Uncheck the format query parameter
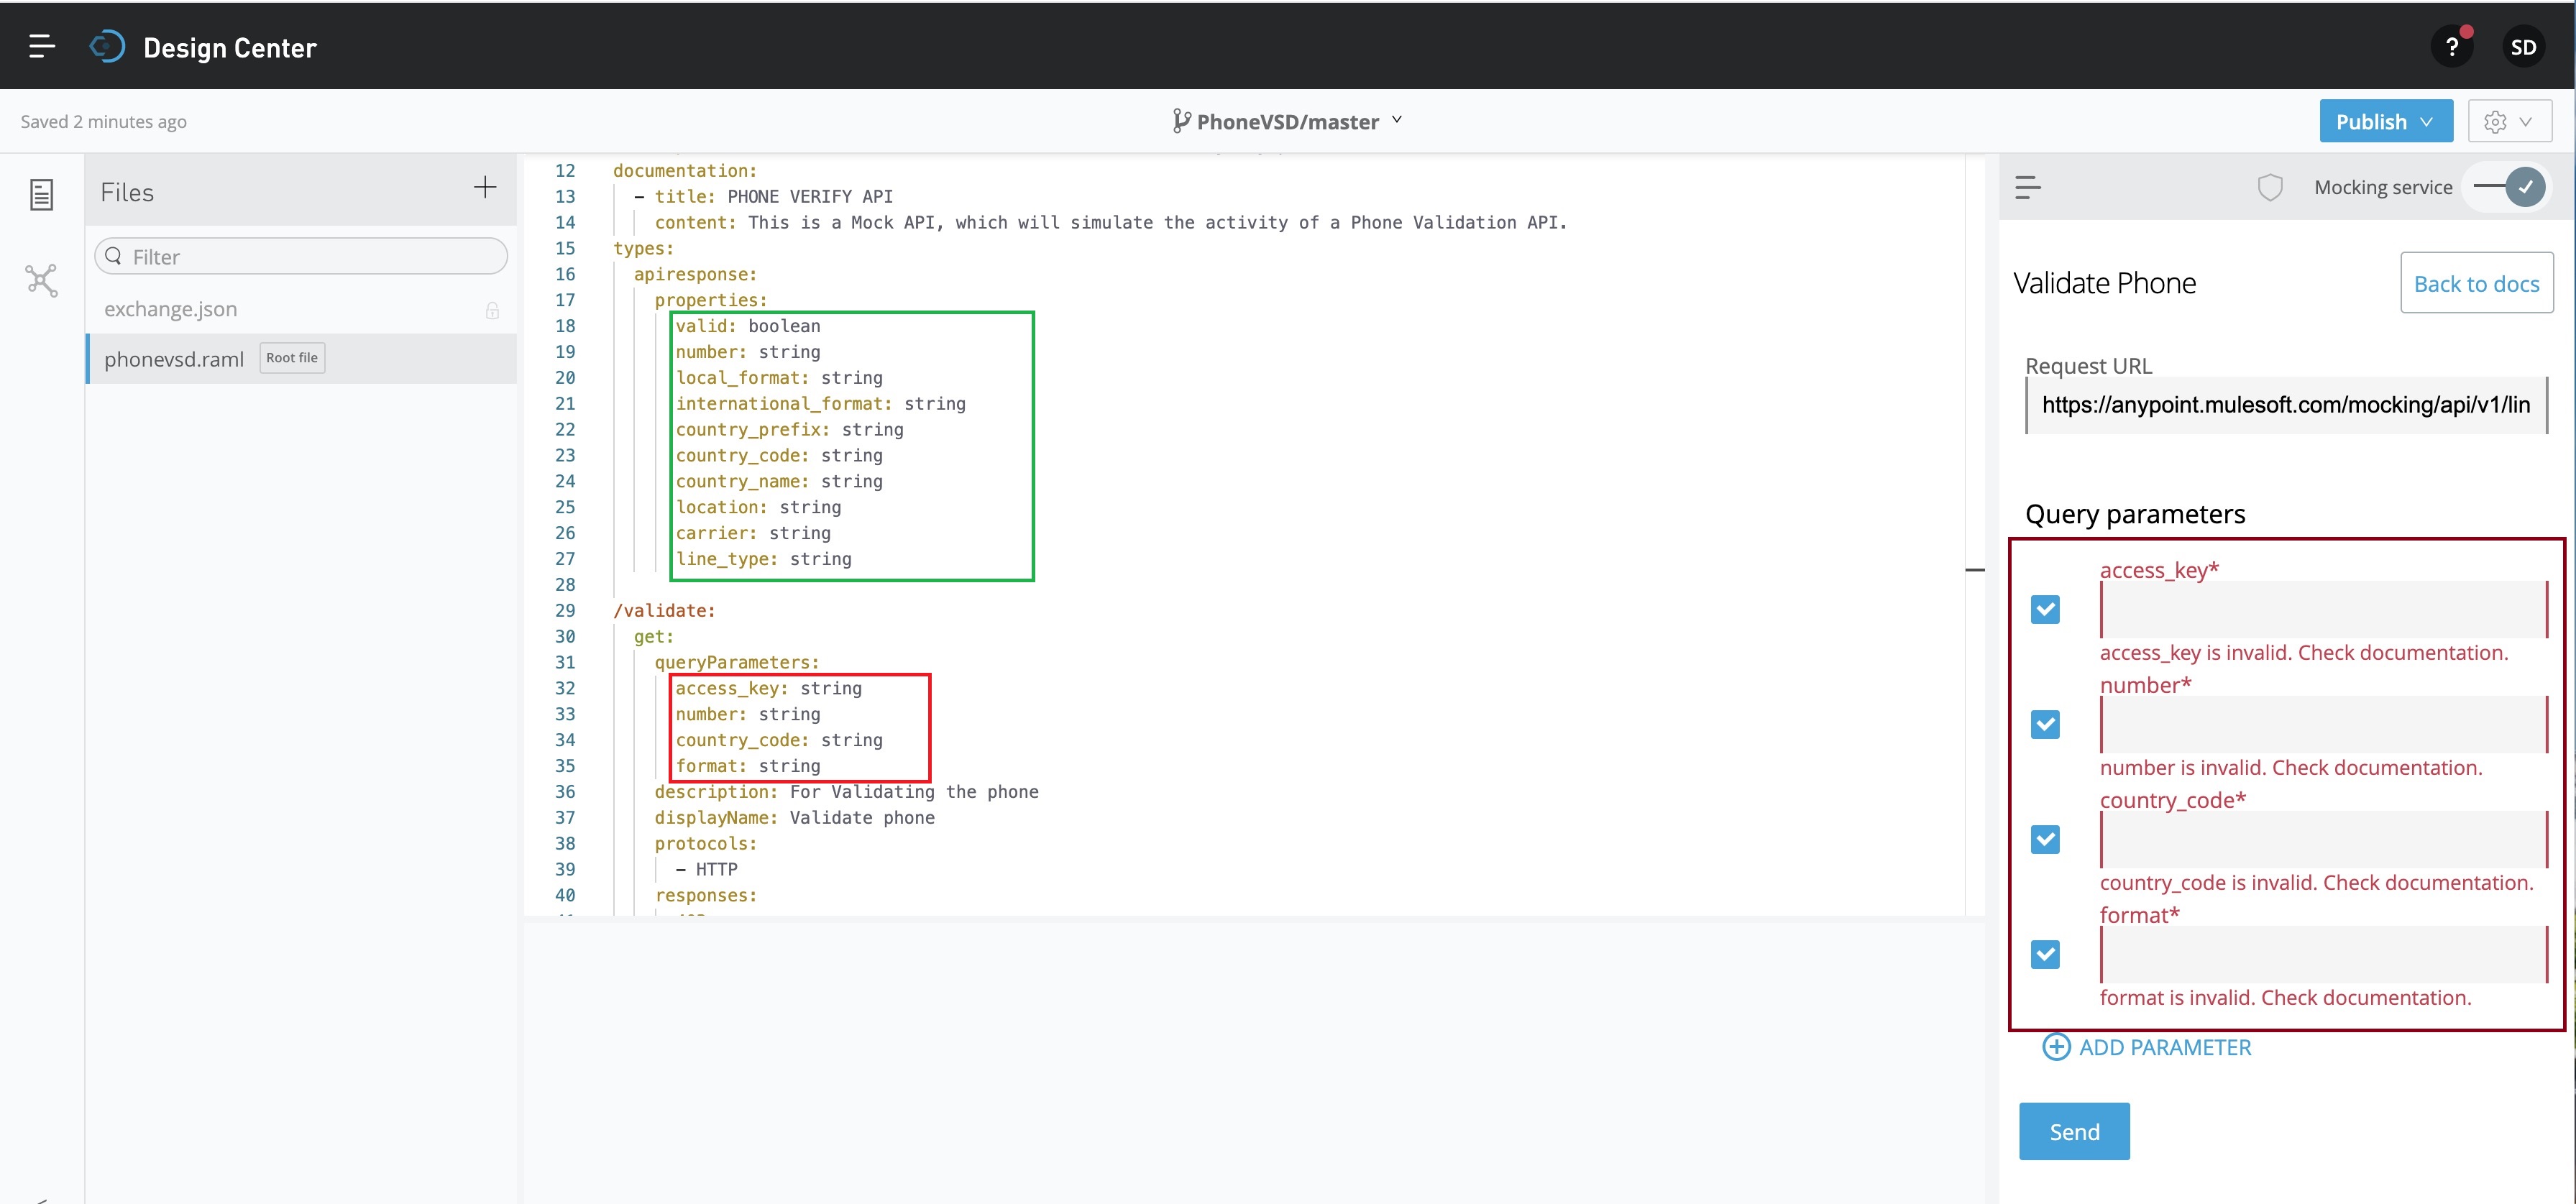This screenshot has width=2576, height=1204. pyautogui.click(x=2045, y=954)
